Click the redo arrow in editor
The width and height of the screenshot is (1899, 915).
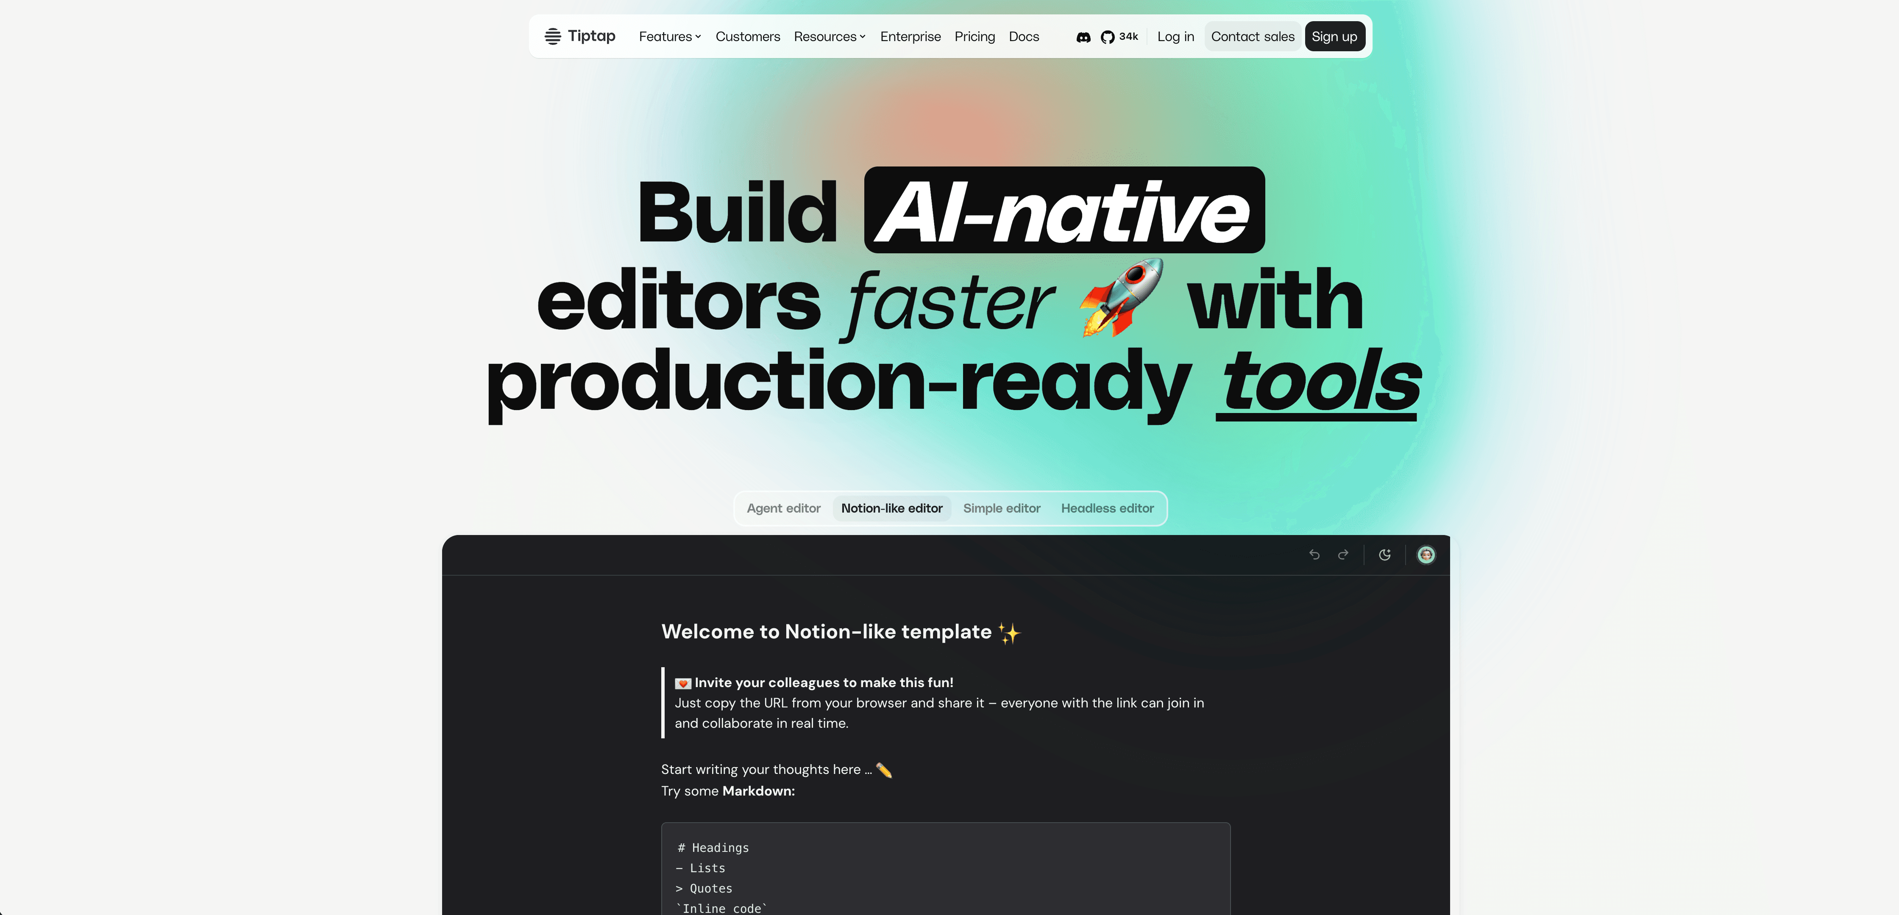[x=1343, y=555]
